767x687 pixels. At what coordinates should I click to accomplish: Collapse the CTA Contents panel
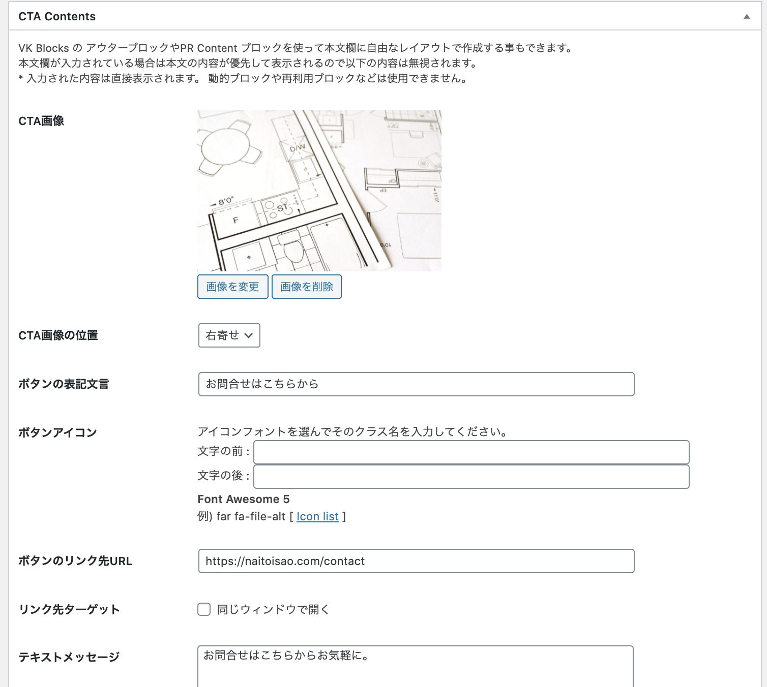coord(746,16)
